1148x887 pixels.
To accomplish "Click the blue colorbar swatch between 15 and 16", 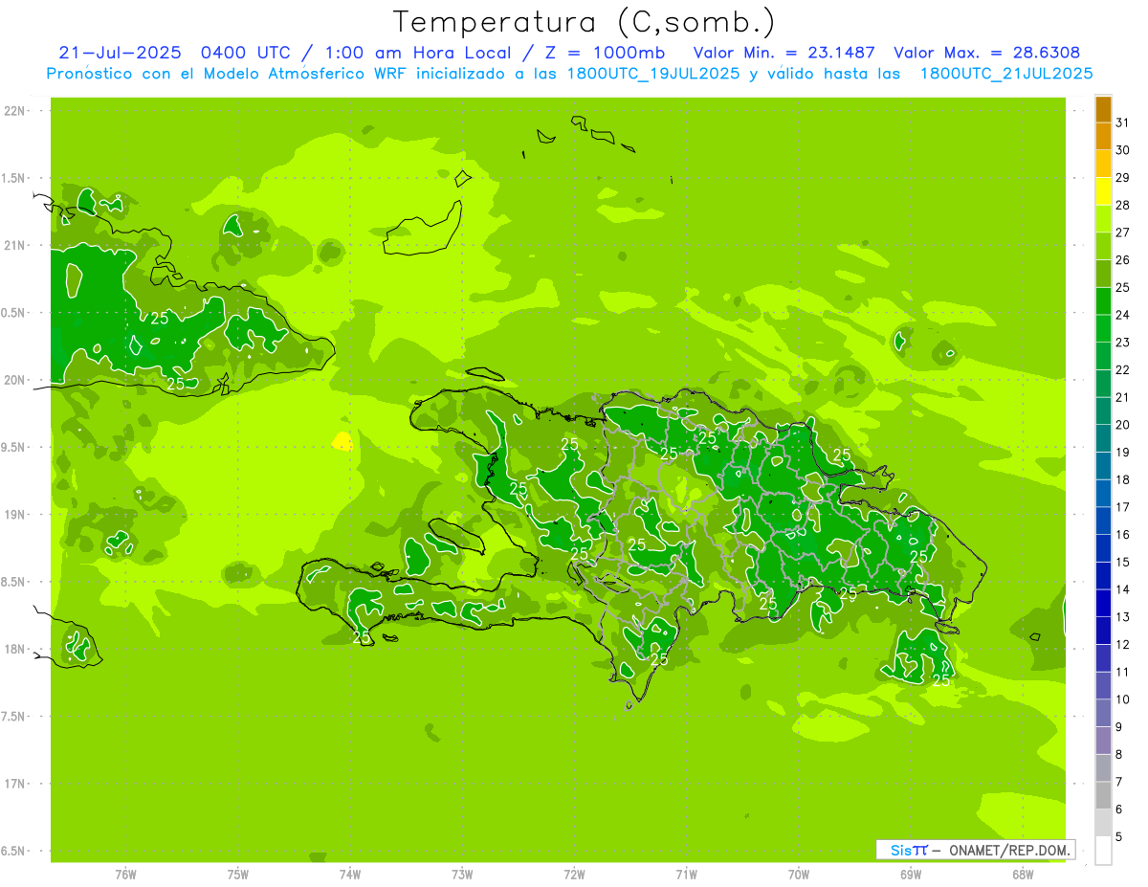I will coord(1103,549).
